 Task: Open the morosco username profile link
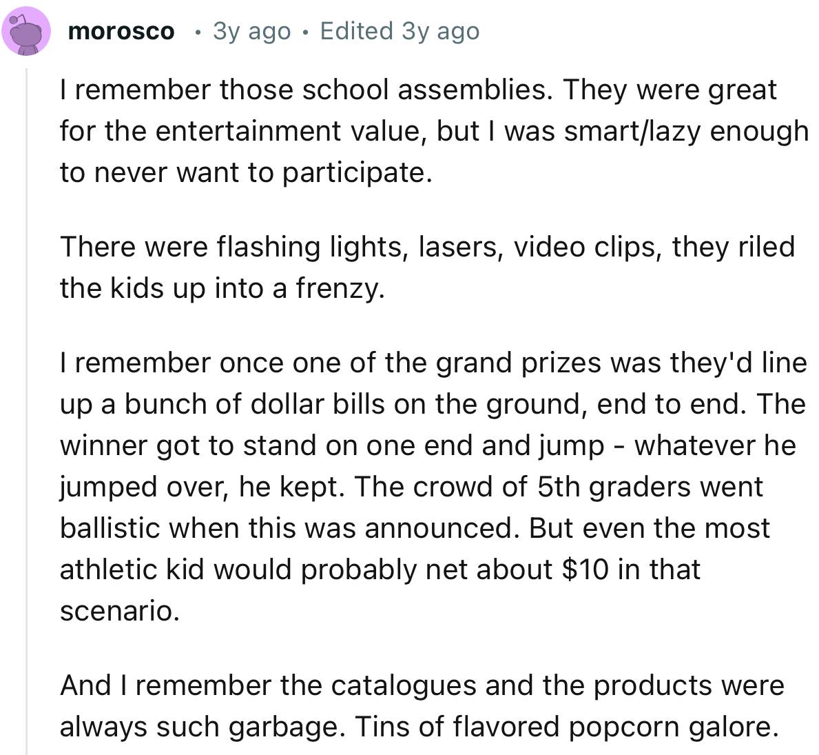(x=121, y=32)
